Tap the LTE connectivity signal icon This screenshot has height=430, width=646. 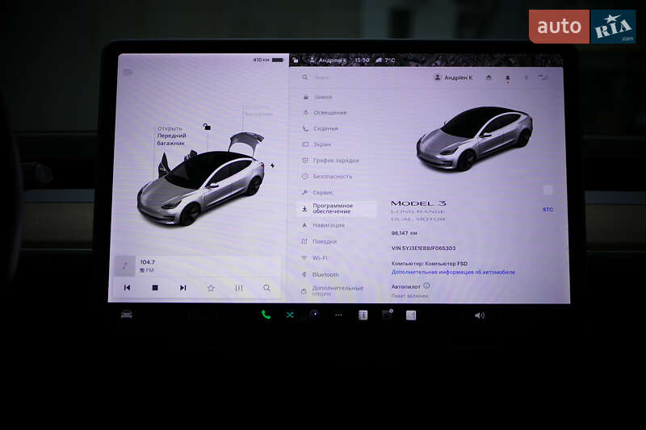(543, 77)
